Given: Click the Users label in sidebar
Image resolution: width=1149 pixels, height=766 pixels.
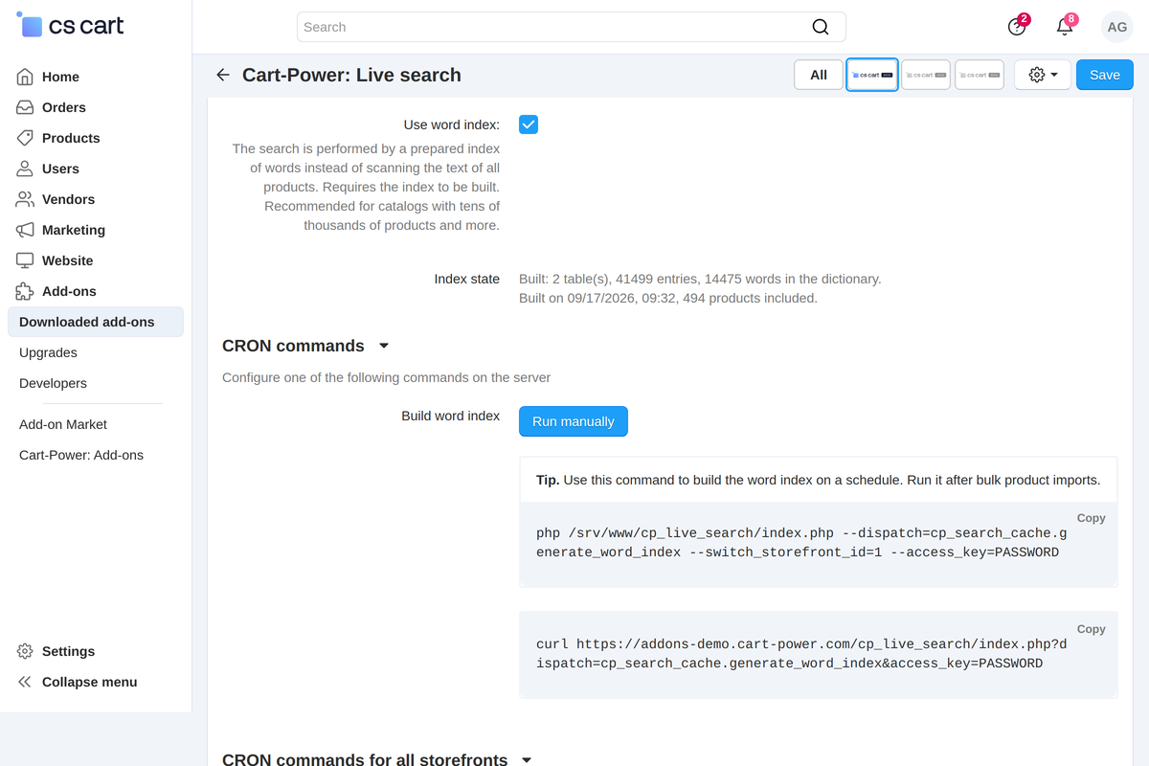Looking at the screenshot, I should tap(60, 169).
